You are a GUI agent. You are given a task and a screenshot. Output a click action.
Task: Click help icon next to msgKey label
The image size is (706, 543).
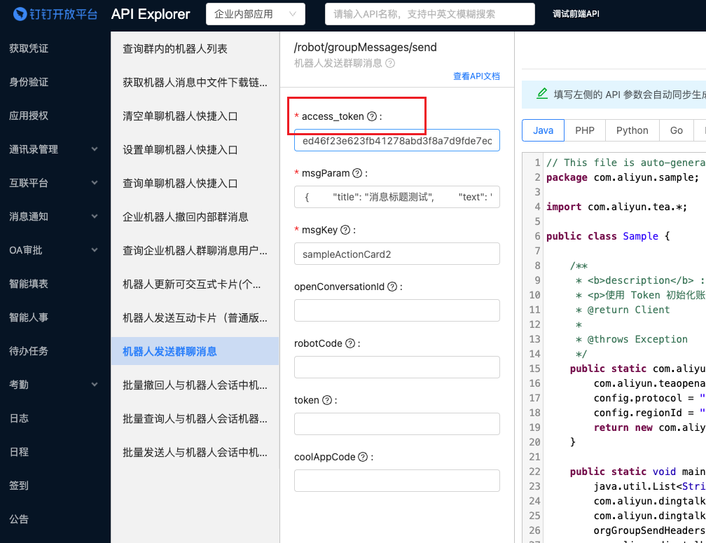(345, 230)
